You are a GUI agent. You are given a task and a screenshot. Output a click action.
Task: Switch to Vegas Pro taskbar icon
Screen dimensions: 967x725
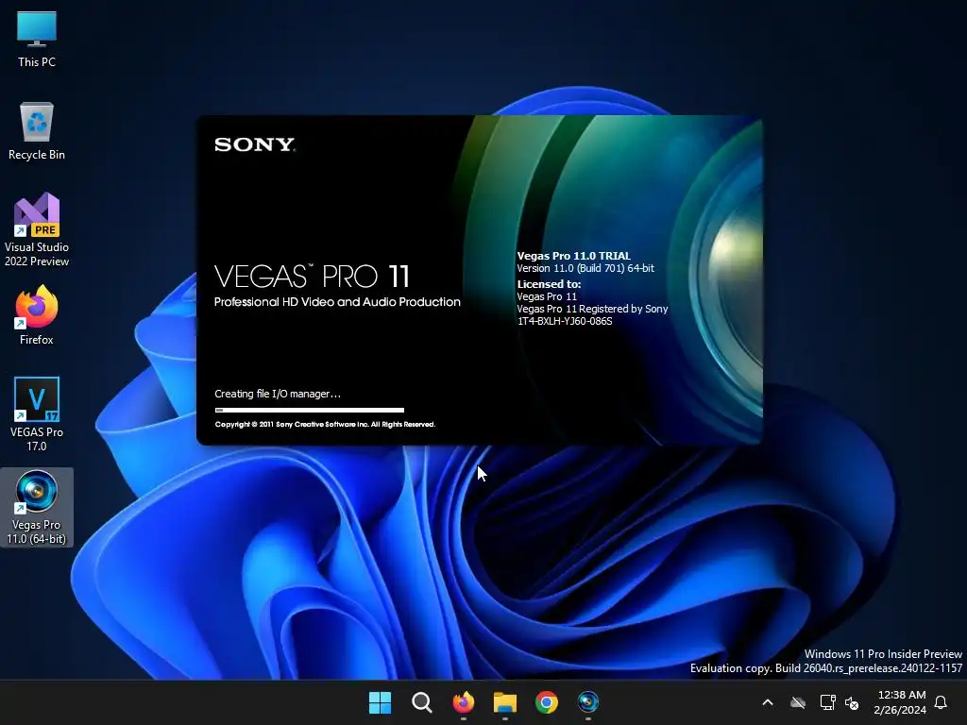(x=587, y=702)
